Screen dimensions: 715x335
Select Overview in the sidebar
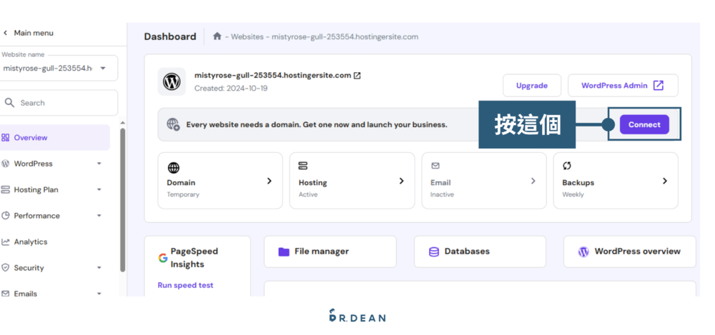coord(55,137)
